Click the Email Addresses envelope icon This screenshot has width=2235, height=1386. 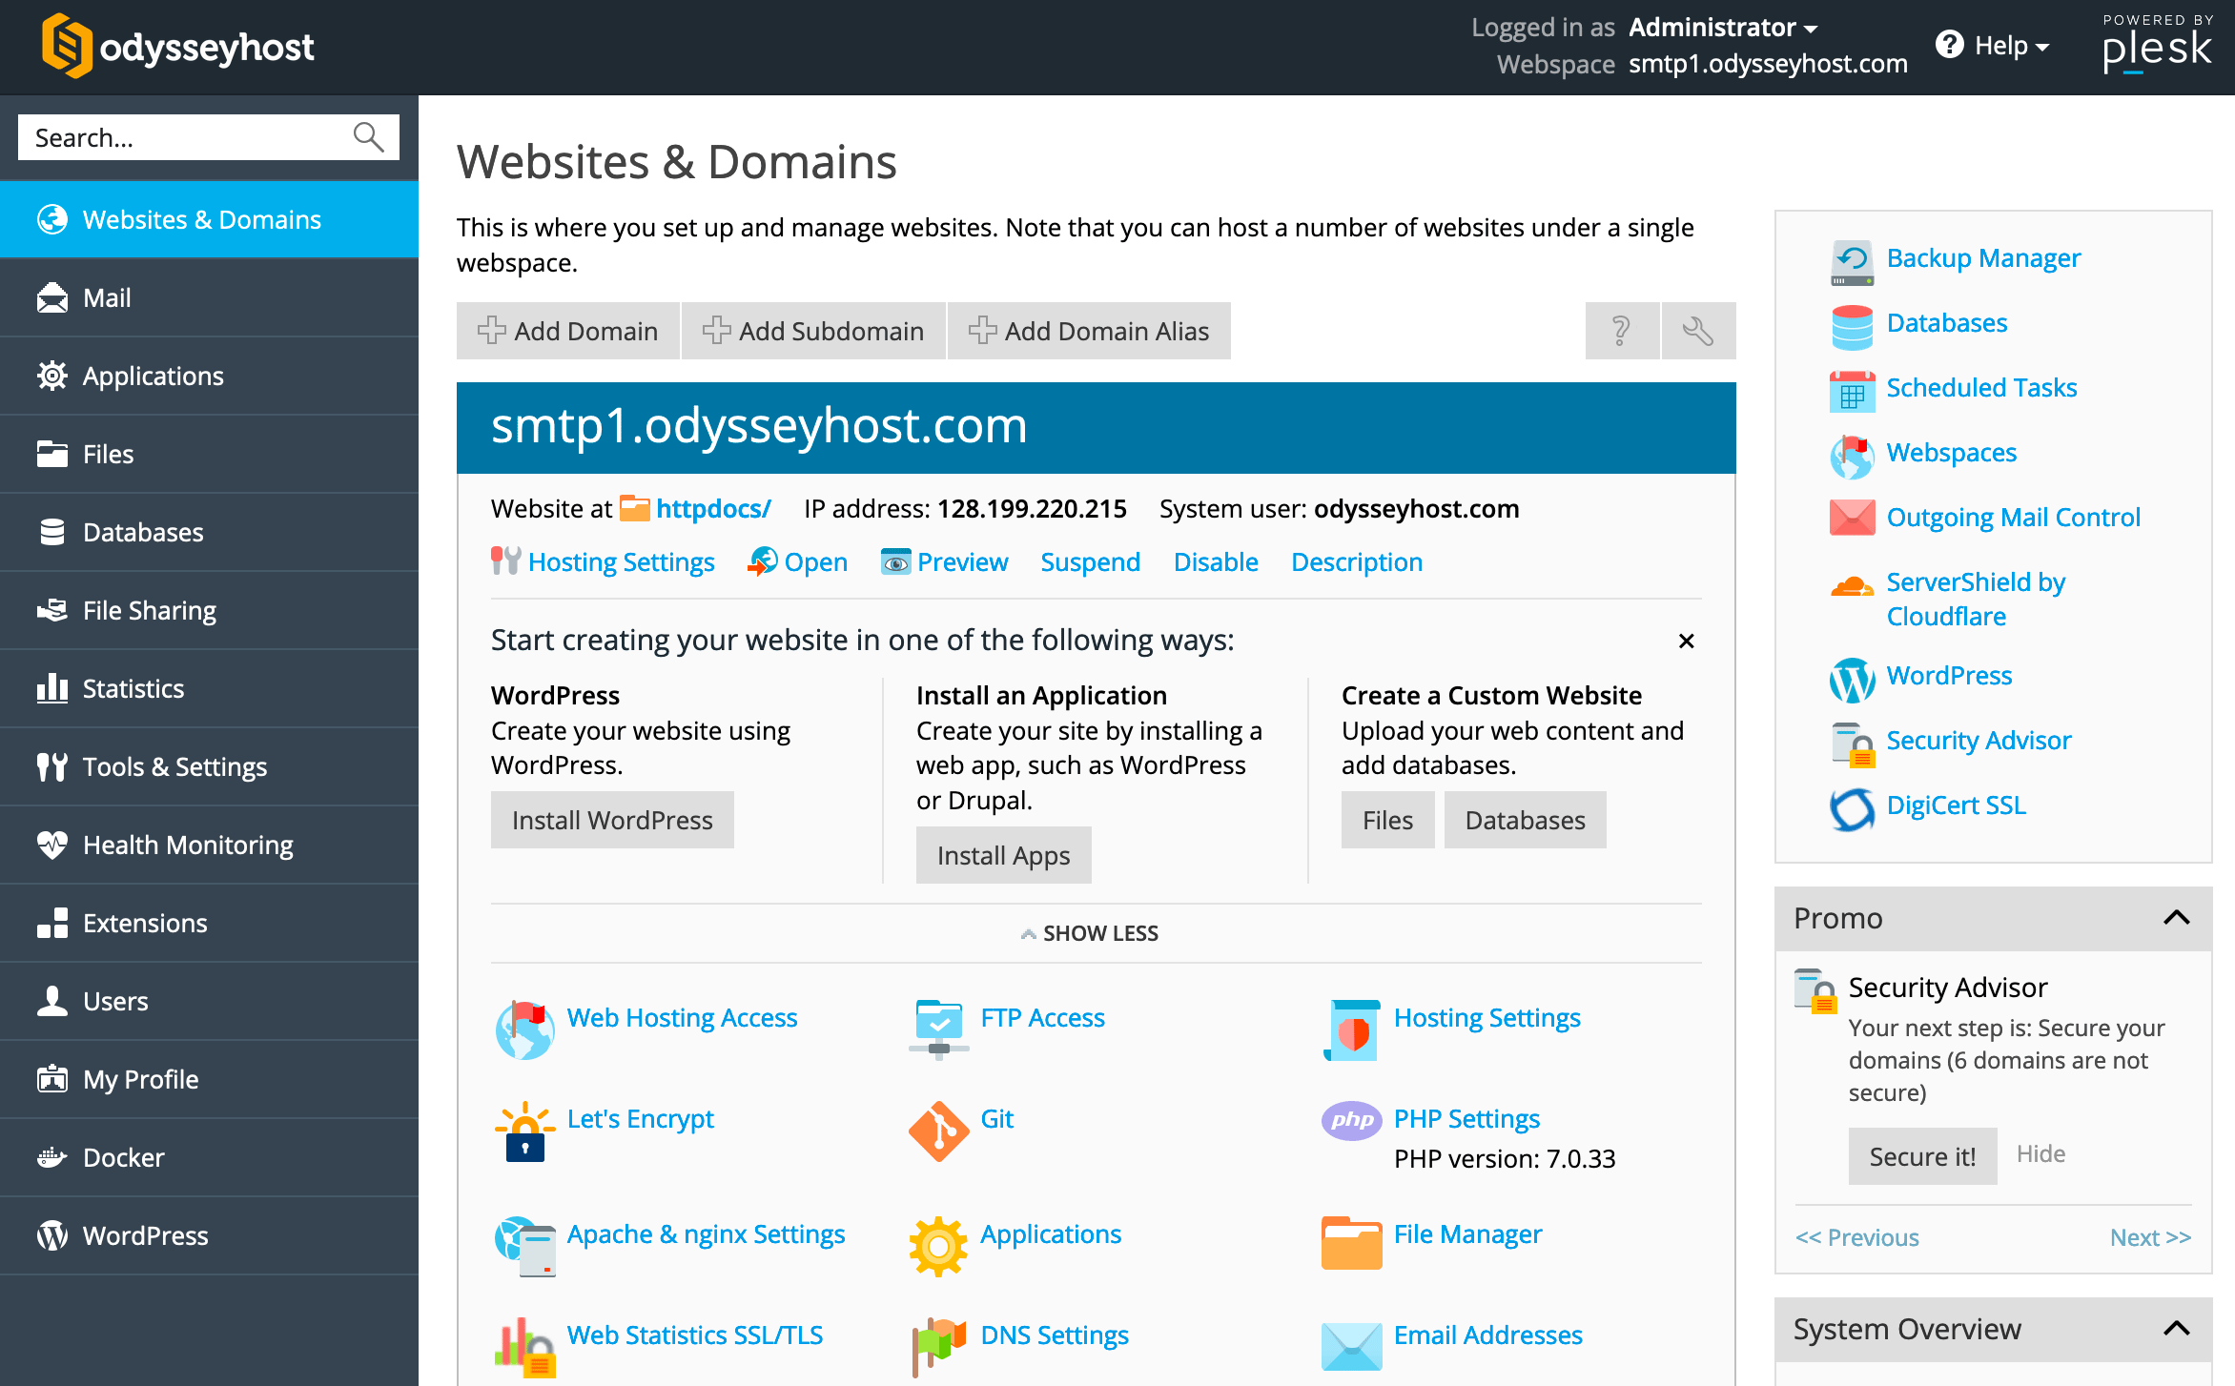1352,1345
